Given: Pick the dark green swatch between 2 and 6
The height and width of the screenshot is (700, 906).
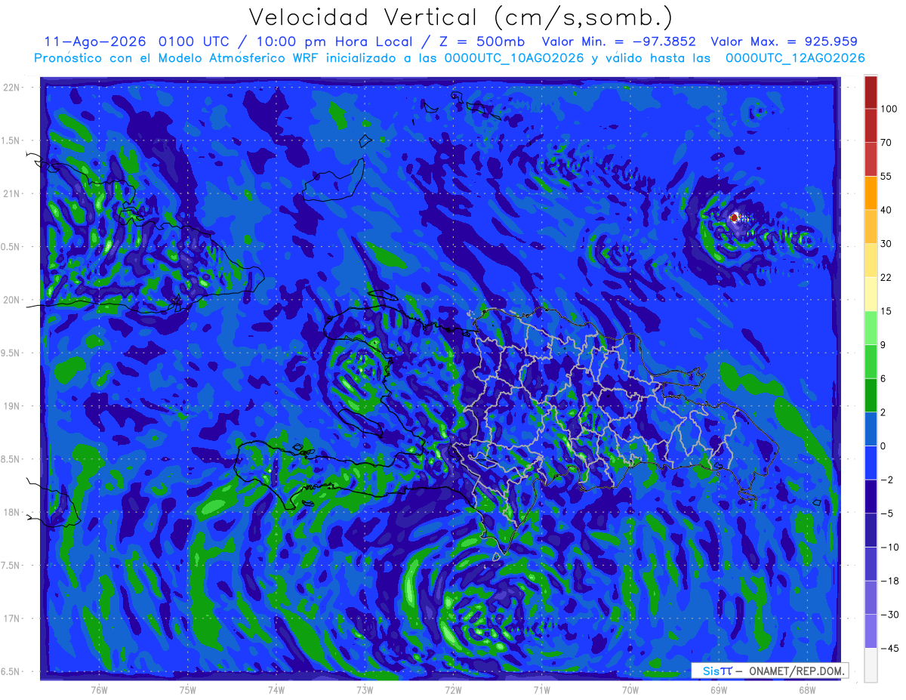Looking at the screenshot, I should (871, 395).
